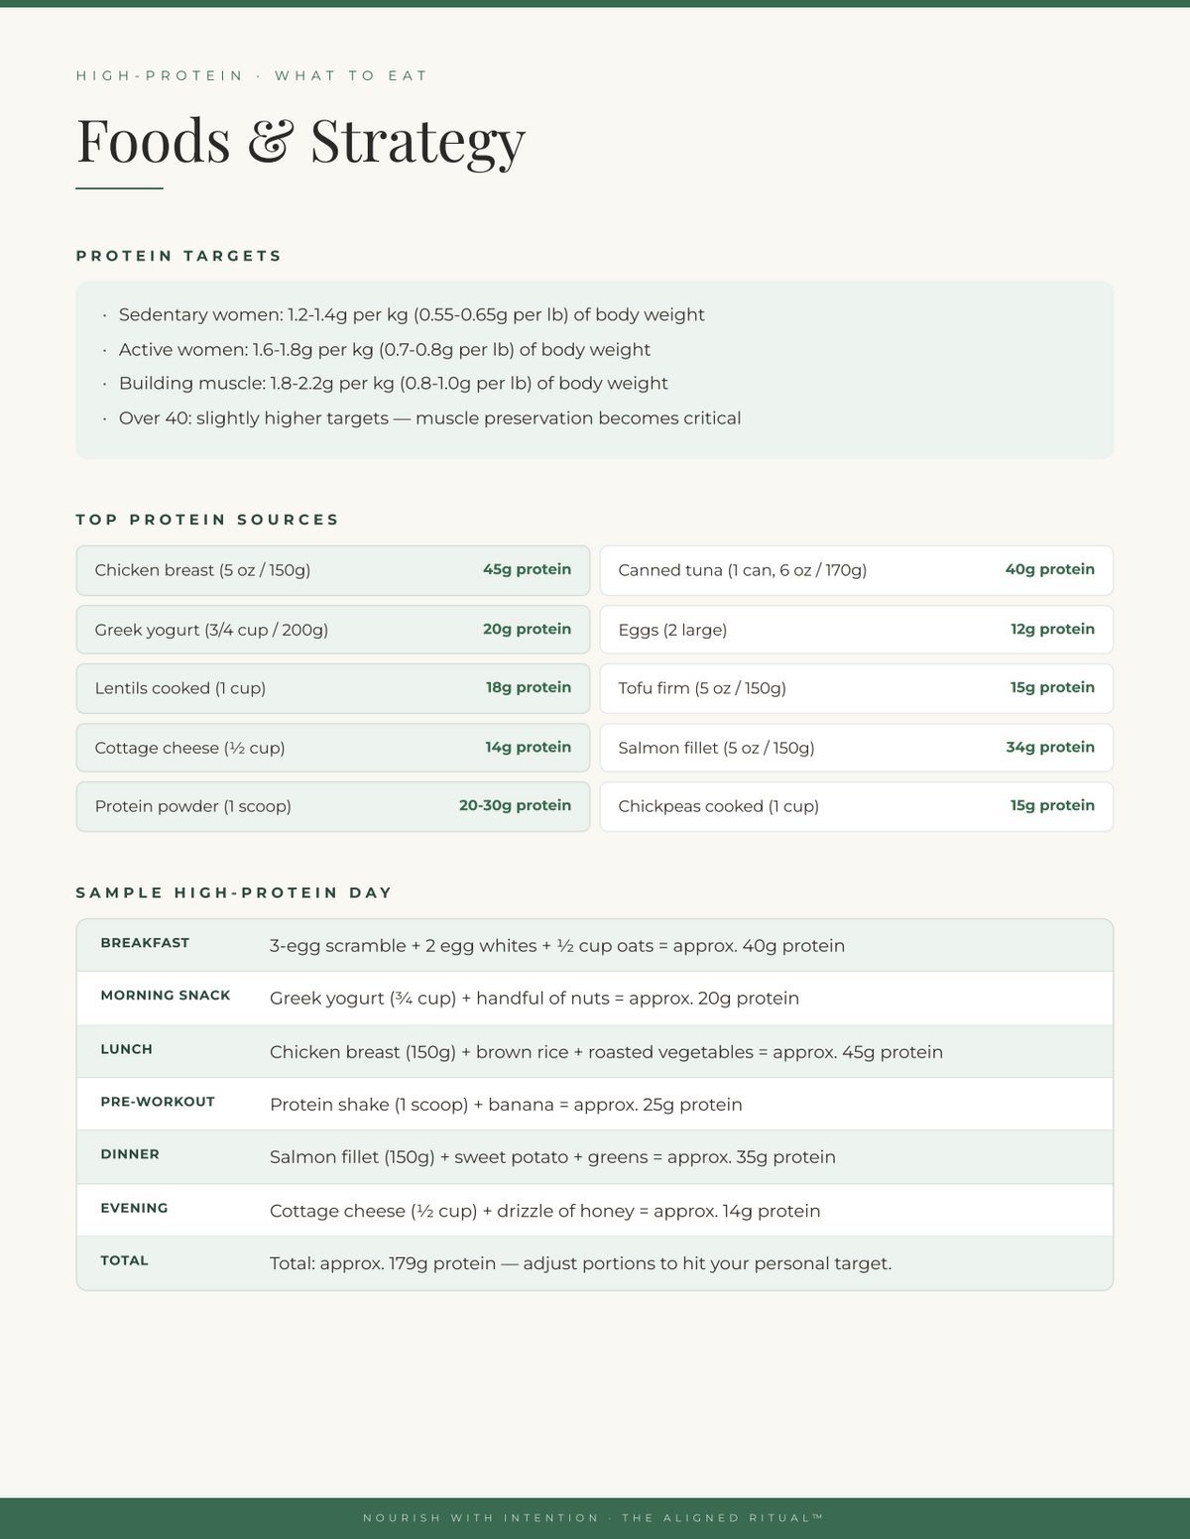Click the Nourish With Intention footer text
Image resolution: width=1190 pixels, height=1539 pixels.
(593, 1518)
